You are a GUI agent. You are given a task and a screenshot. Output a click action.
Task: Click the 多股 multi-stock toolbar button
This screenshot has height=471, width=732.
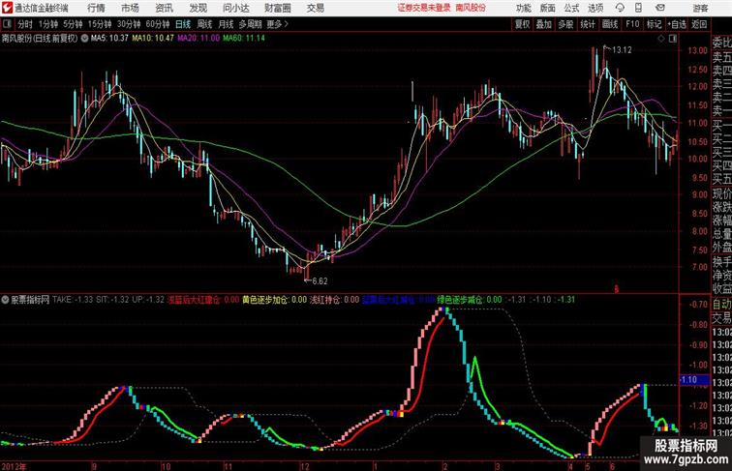pyautogui.click(x=565, y=24)
